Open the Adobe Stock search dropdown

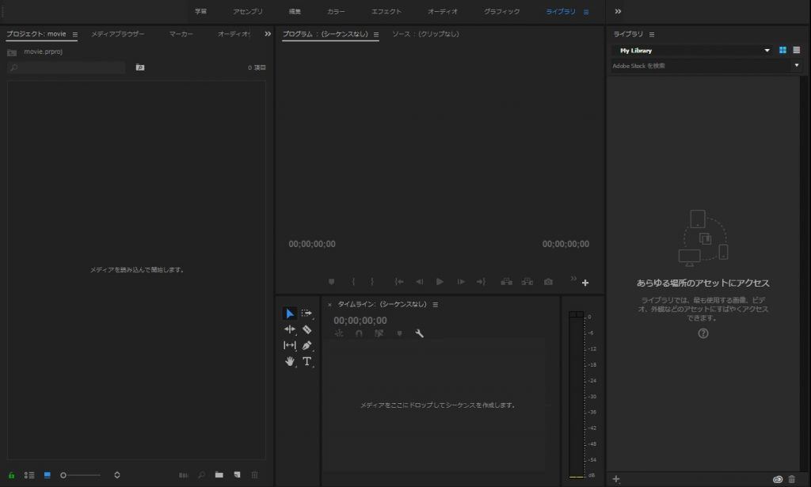[797, 65]
